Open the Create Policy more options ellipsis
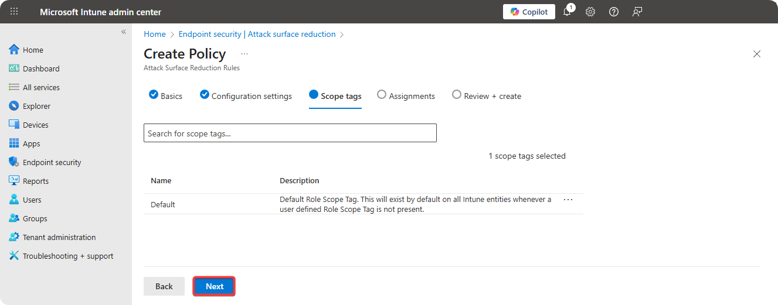The width and height of the screenshot is (778, 305). pyautogui.click(x=244, y=54)
